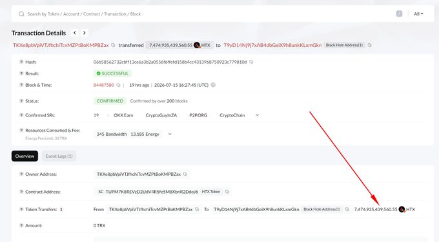Open the owner address link
This screenshot has height=242, width=439.
click(x=139, y=174)
